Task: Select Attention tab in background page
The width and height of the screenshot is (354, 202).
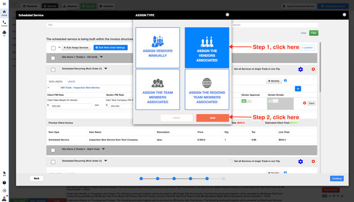Action: [70, 6]
